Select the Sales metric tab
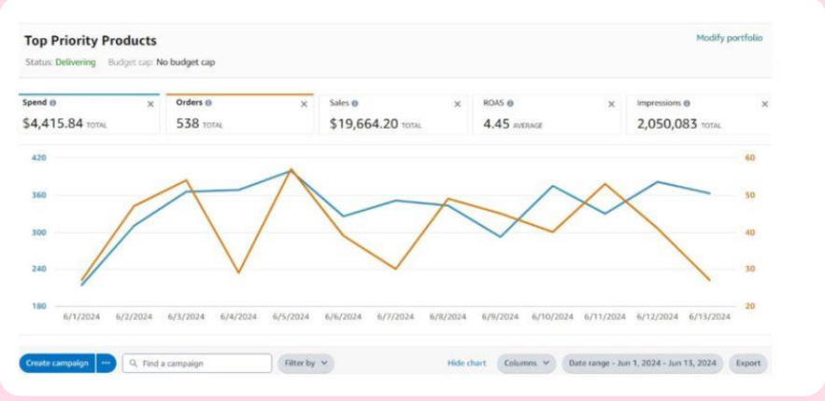Screen dimensions: 825x401 [x=393, y=115]
